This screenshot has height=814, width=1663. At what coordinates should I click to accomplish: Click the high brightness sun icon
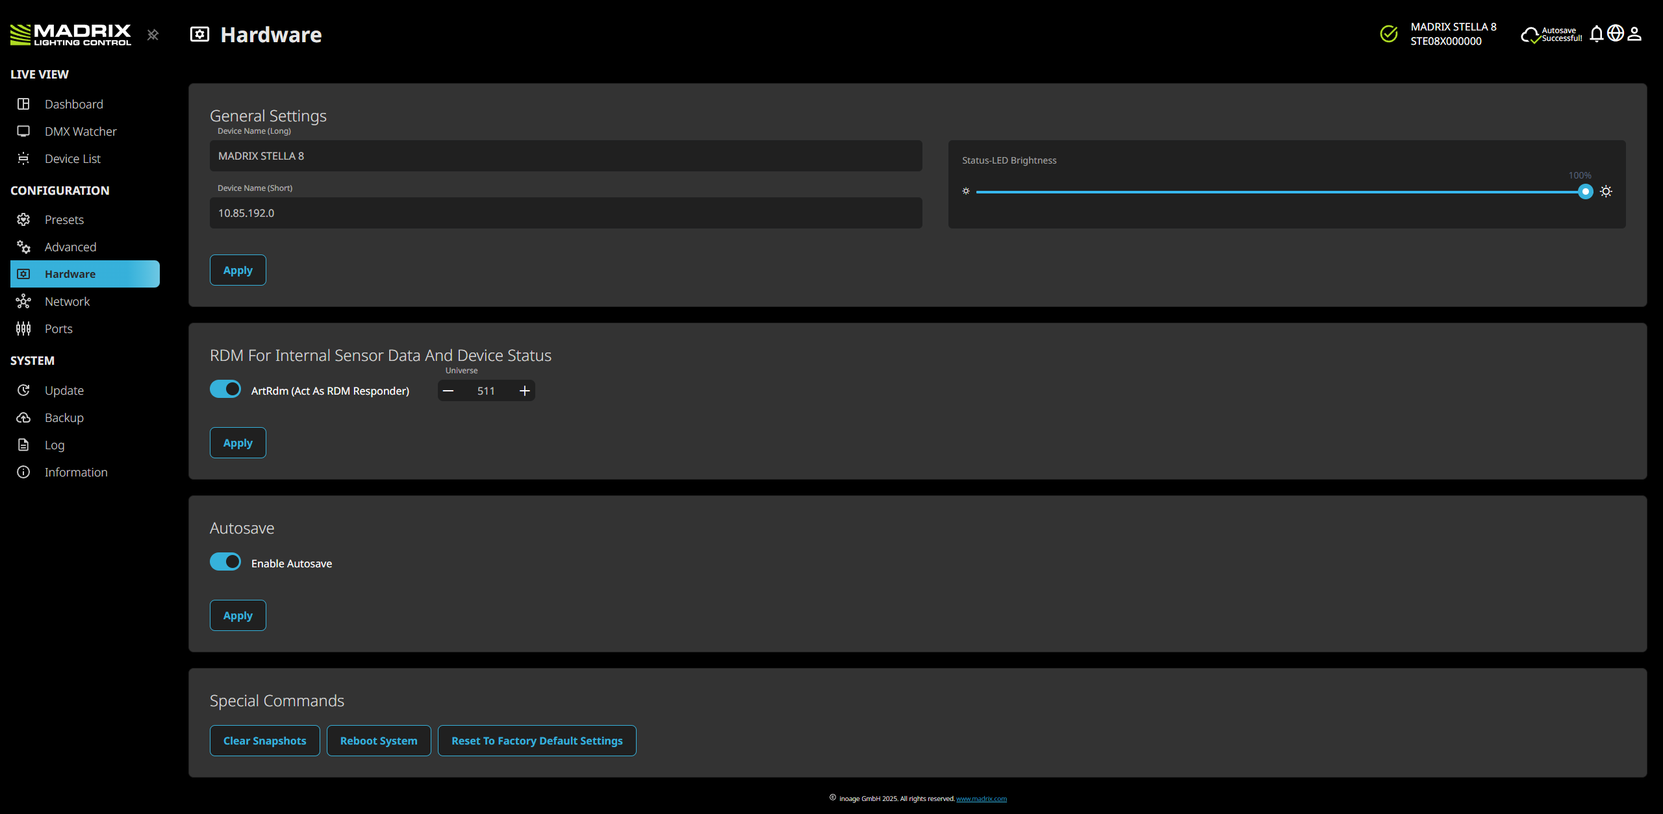[x=1606, y=191]
